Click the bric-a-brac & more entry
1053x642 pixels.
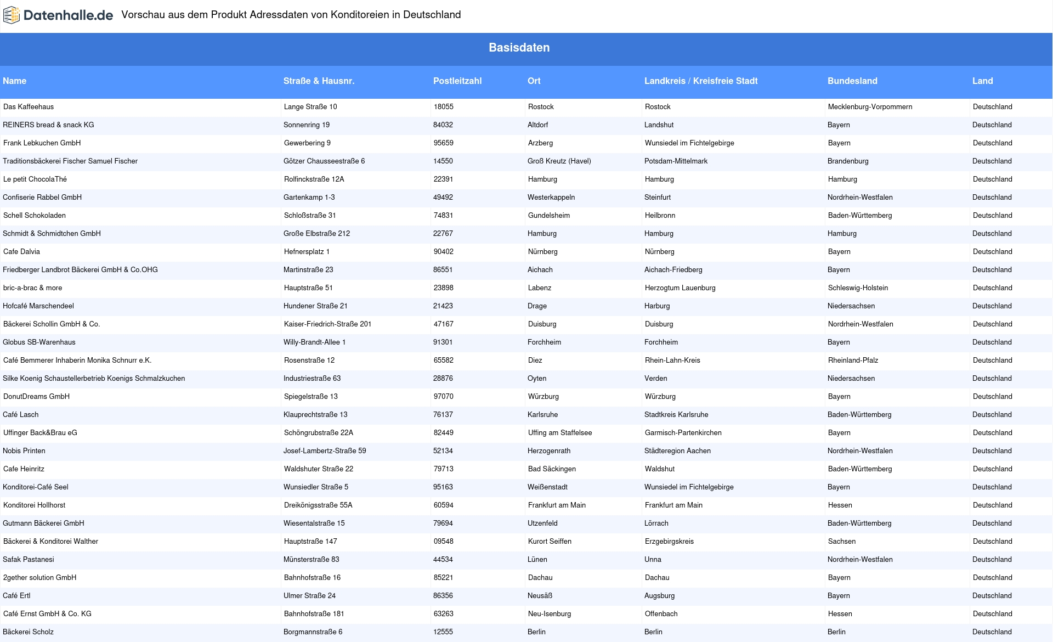[x=33, y=288]
